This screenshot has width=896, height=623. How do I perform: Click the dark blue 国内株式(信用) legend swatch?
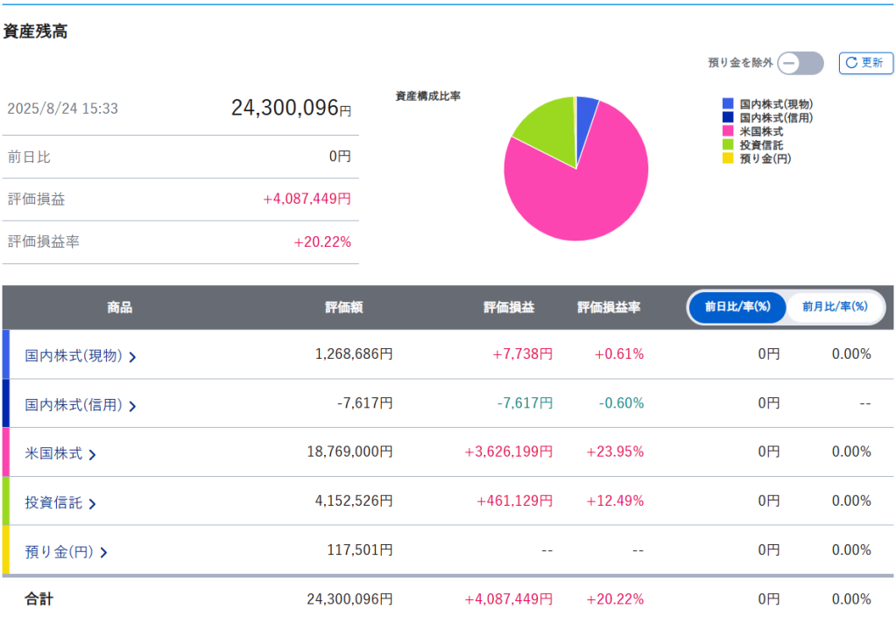pyautogui.click(x=728, y=117)
